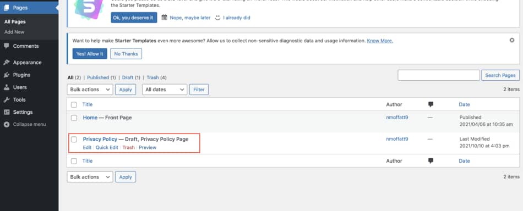Viewport: 523px width, 211px height.
Task: Click the date 2021/04/06 at 10:35 am
Action: tap(486, 124)
